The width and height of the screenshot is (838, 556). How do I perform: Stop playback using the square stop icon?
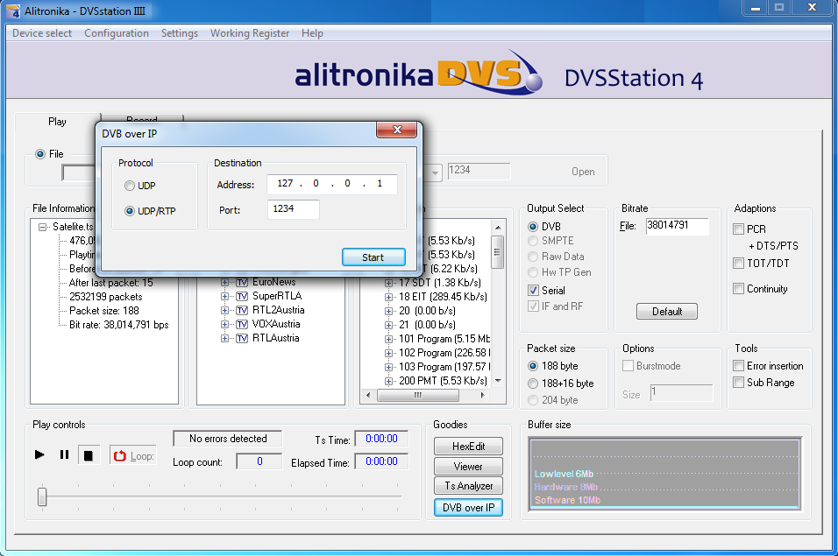(x=88, y=454)
